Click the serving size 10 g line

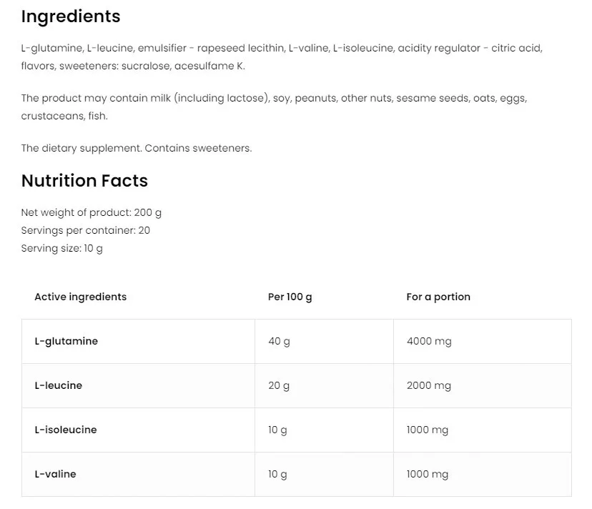(62, 248)
